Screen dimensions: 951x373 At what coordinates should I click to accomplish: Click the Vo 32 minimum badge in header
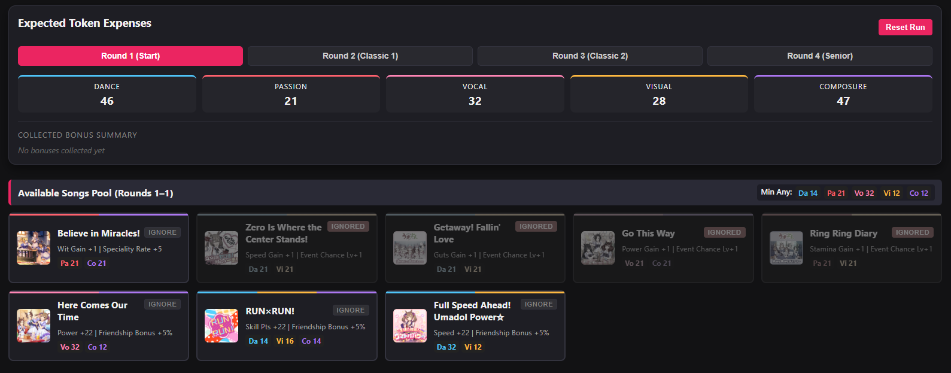click(864, 193)
